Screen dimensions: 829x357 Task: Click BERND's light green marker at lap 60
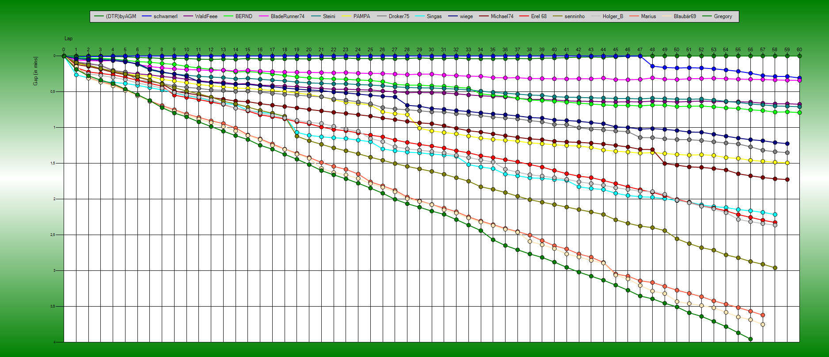pyautogui.click(x=799, y=113)
